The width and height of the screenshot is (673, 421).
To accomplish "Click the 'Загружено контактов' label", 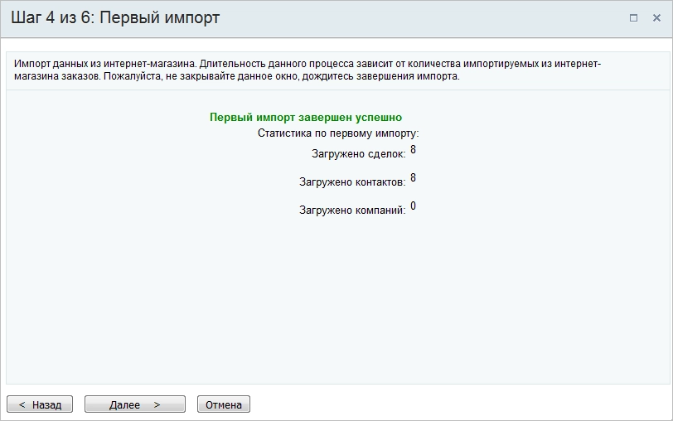I will 351,182.
